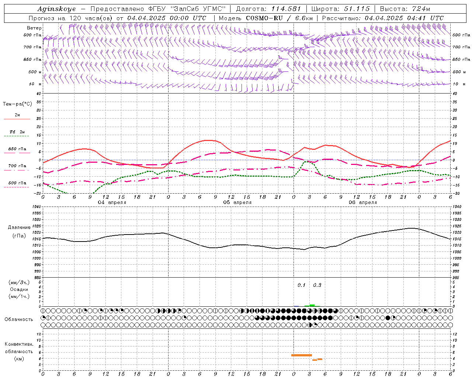Select the text Предоставлено ФГБУ "ЗапСиб УГМС"
Screen dimensions: 472x377
(158, 9)
